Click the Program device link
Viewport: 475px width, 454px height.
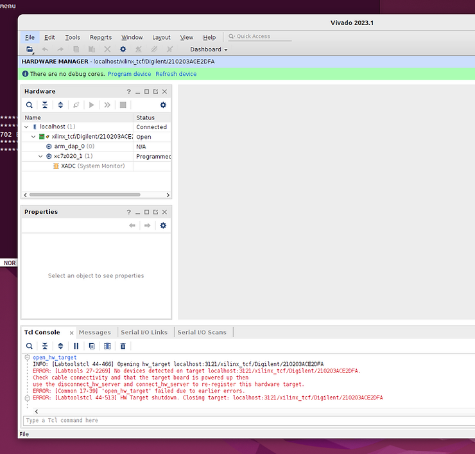tap(130, 74)
